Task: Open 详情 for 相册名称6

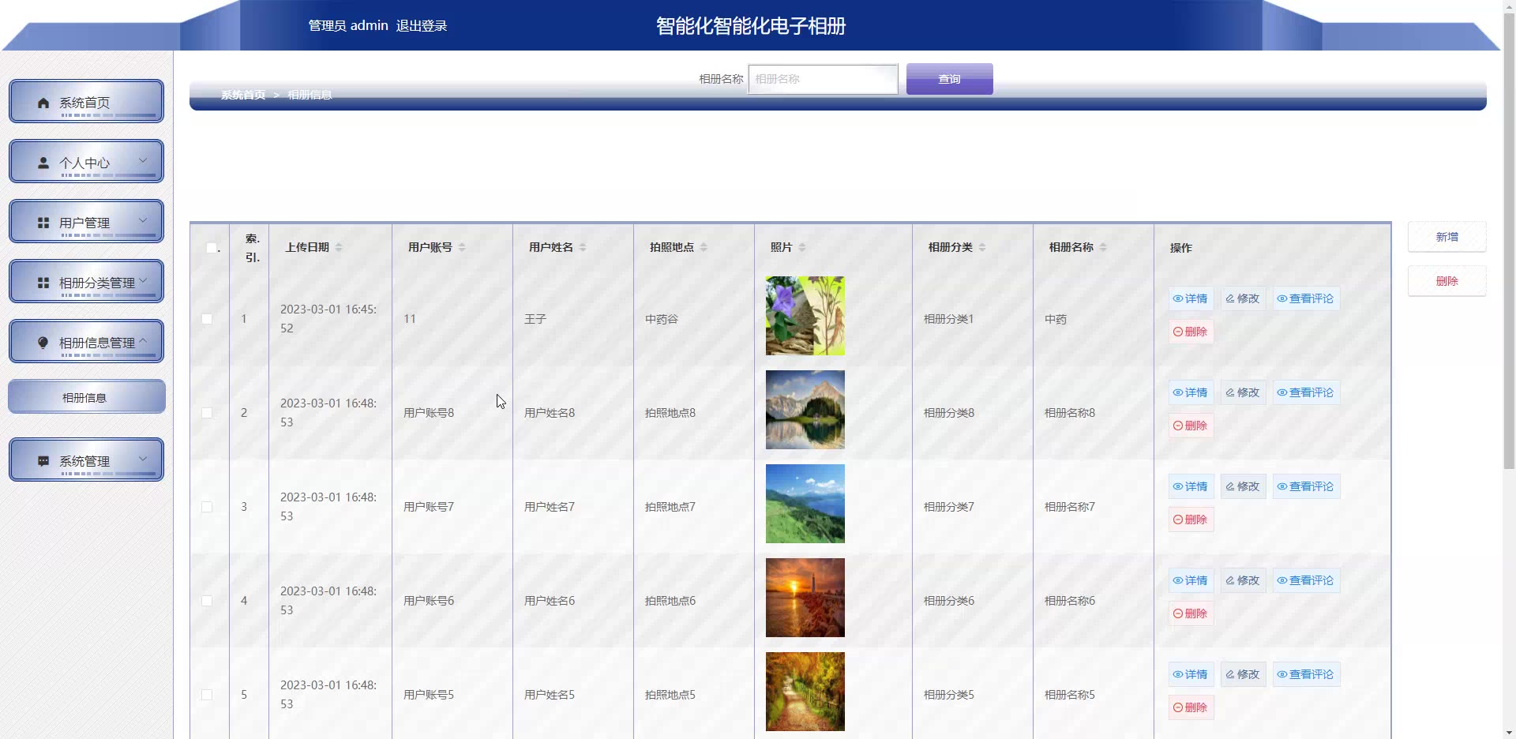Action: point(1191,580)
